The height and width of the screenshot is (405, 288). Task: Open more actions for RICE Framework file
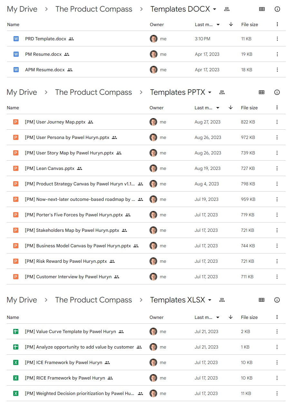[277, 378]
